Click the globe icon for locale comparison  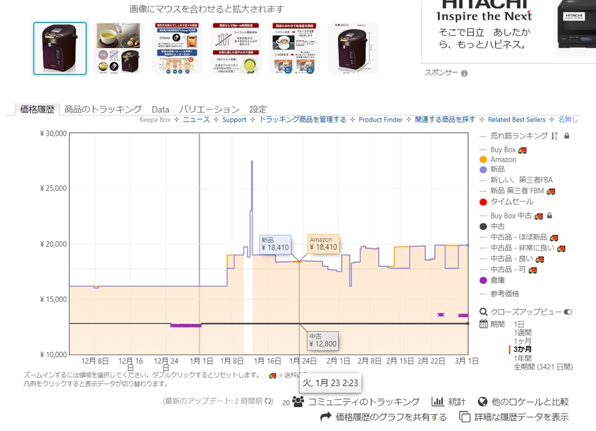coord(483,401)
